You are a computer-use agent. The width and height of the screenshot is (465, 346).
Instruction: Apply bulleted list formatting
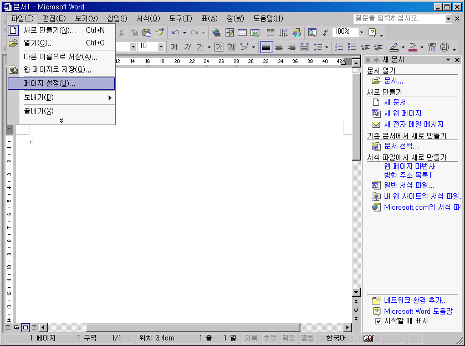pos(352,47)
